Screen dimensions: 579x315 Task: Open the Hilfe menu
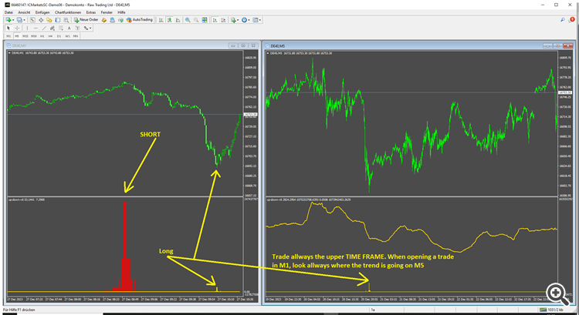pyautogui.click(x=121, y=12)
